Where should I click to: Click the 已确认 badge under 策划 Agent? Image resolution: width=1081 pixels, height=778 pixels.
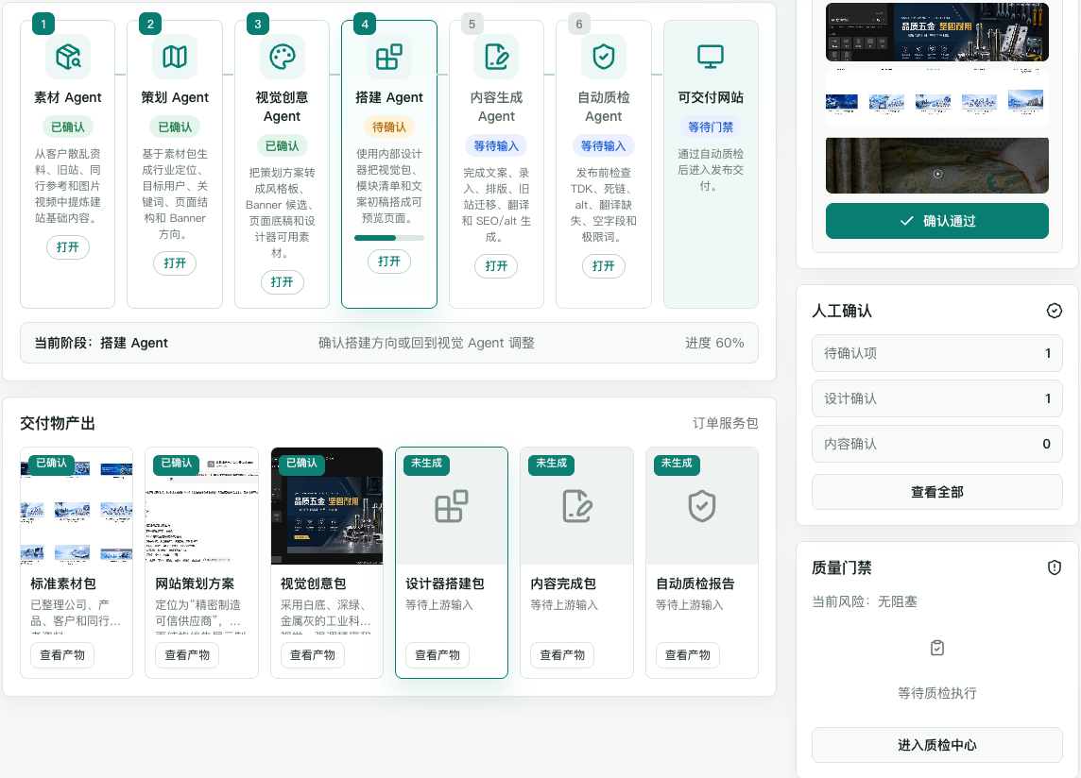175,127
